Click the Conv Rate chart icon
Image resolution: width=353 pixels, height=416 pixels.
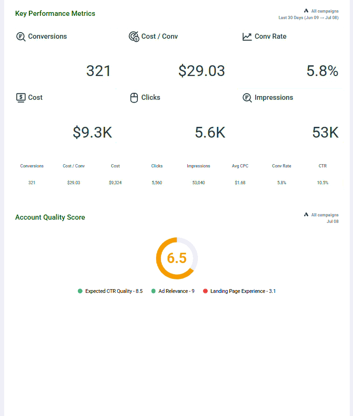click(247, 37)
